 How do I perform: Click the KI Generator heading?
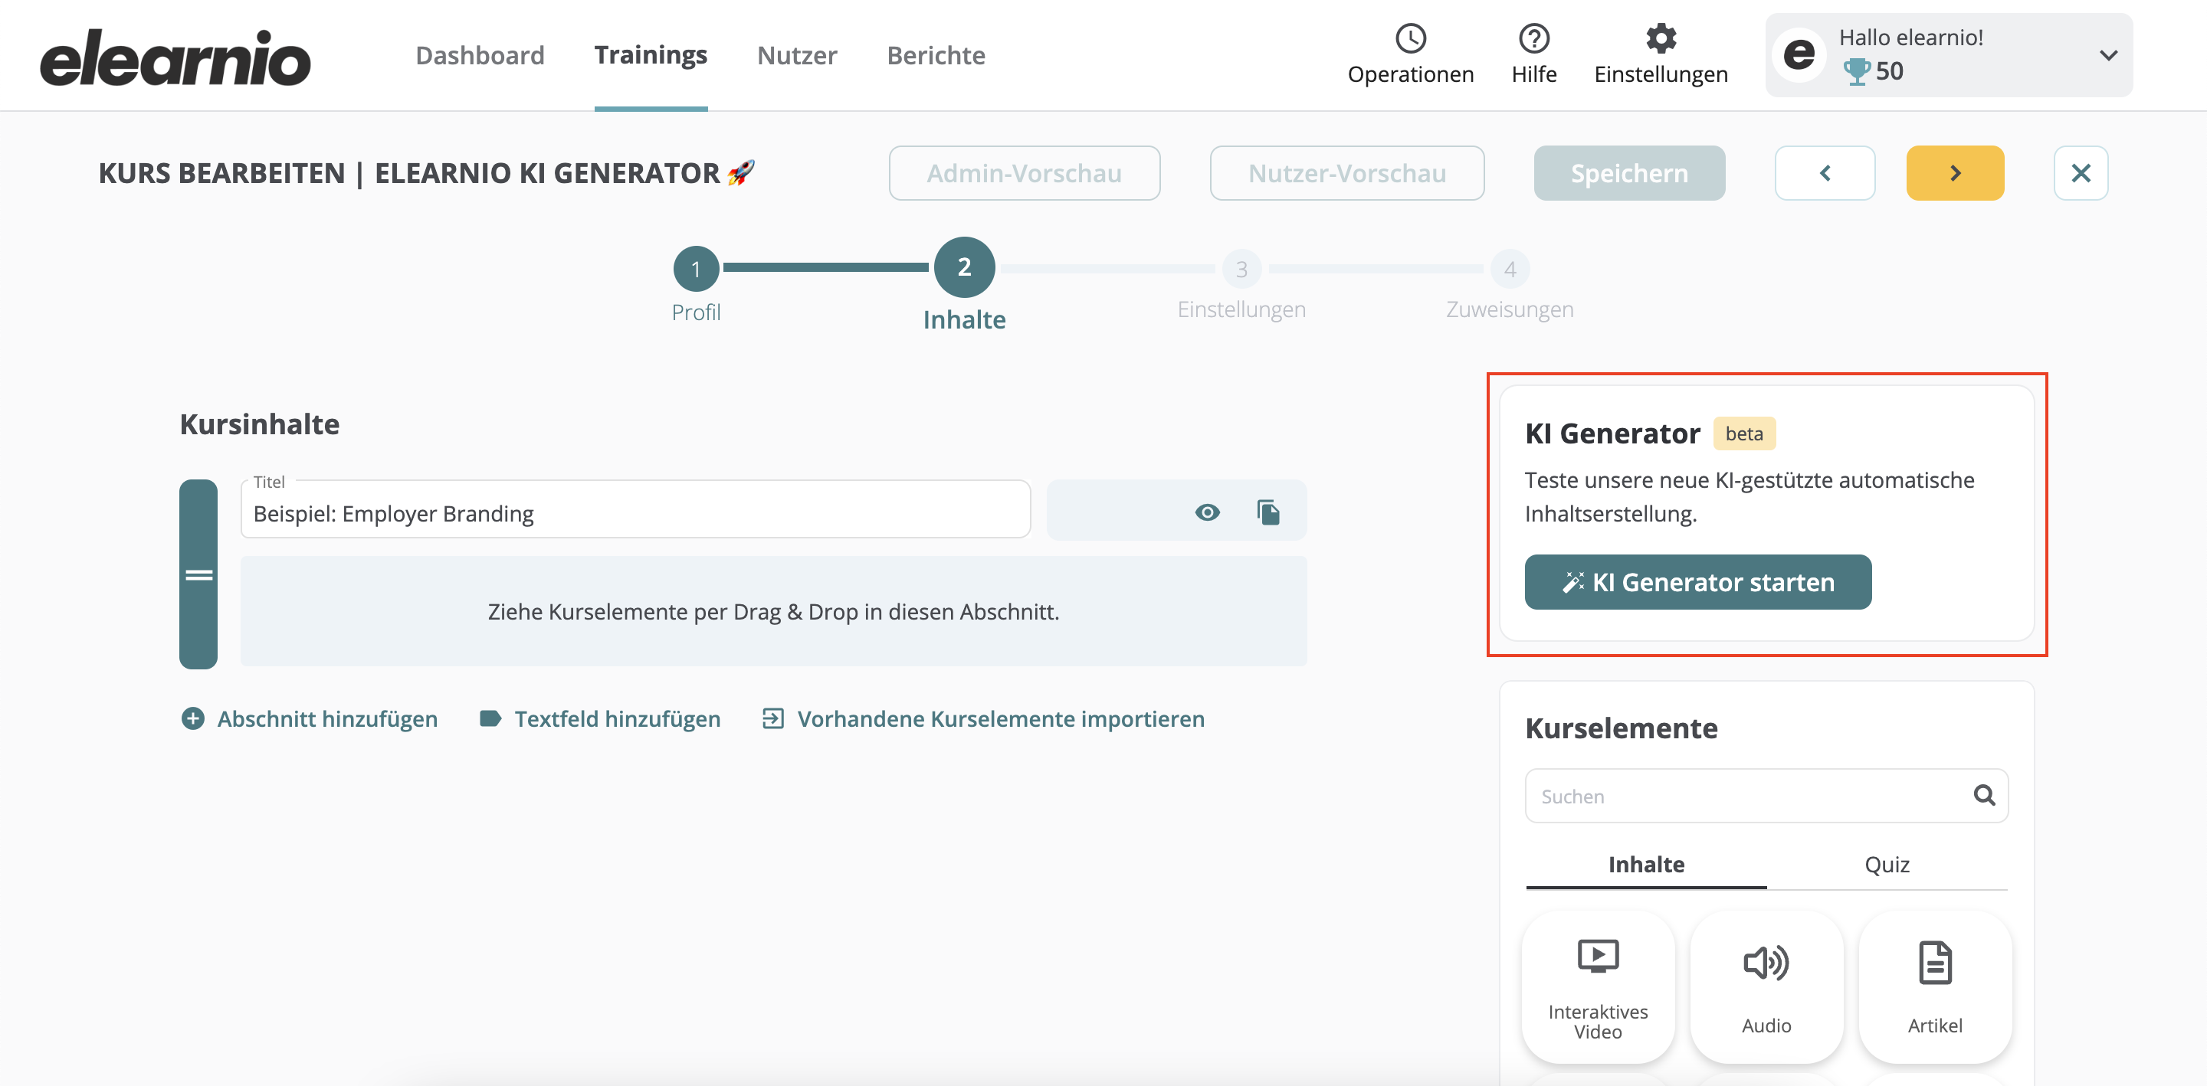point(1612,433)
